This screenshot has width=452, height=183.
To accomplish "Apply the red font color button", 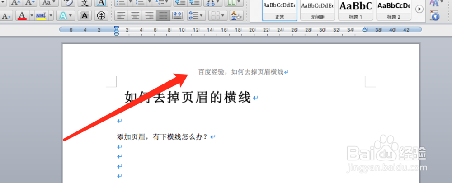I will click(22, 16).
